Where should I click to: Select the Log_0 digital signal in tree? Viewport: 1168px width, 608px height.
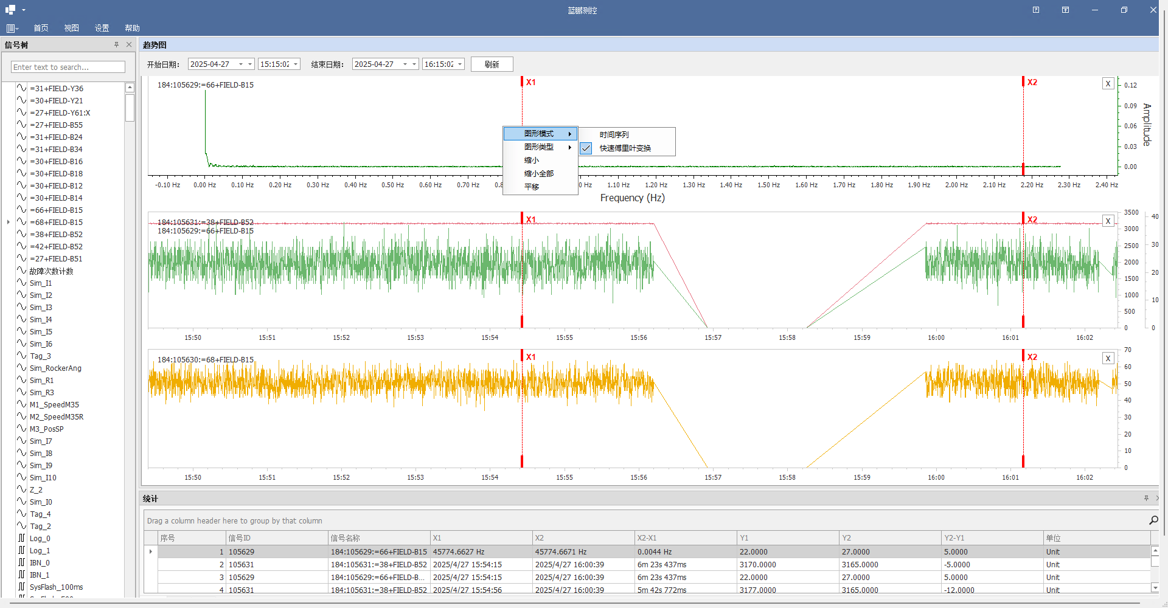click(40, 539)
